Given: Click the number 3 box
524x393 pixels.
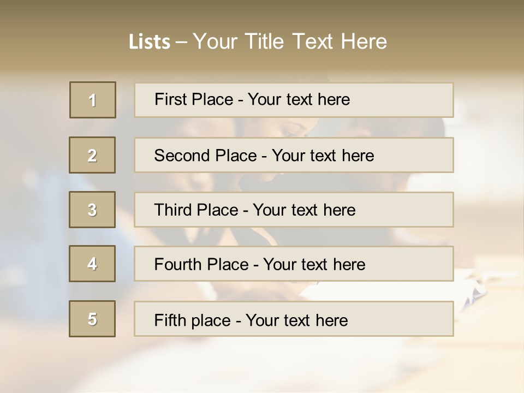Looking at the screenshot, I should [x=92, y=210].
